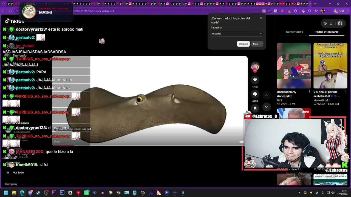The height and width of the screenshot is (197, 351).
Task: Close the translate page popup
Action: pyautogui.click(x=261, y=18)
